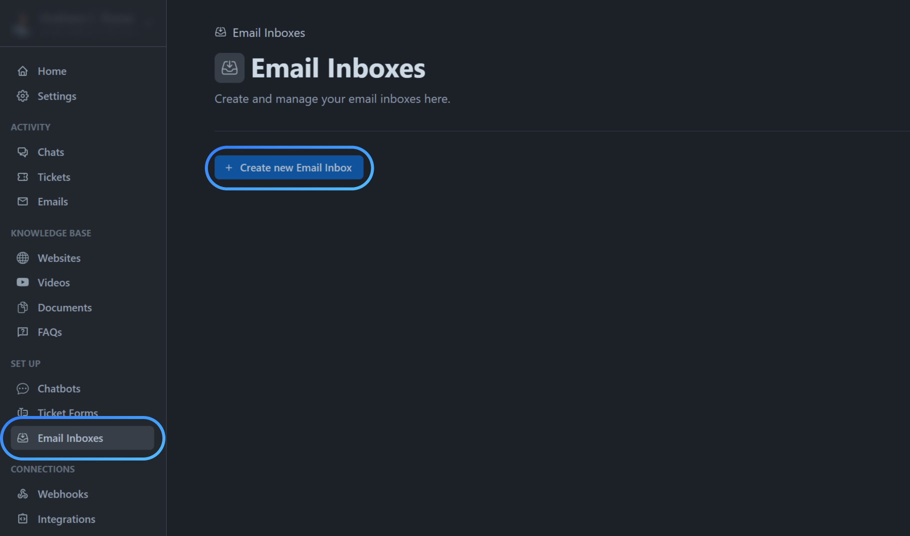Open Settings via the gear icon
The image size is (910, 536).
(x=23, y=96)
